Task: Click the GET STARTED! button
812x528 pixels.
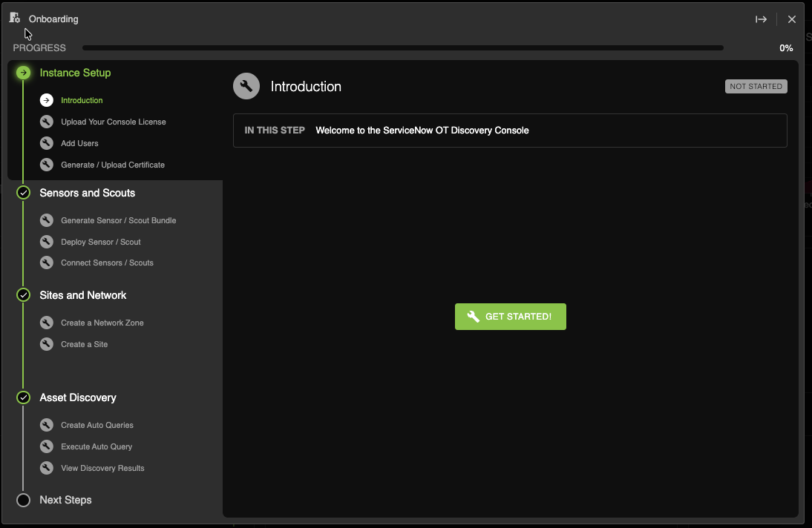Action: [x=511, y=317]
